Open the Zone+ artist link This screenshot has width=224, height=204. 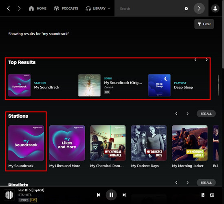tap(109, 87)
